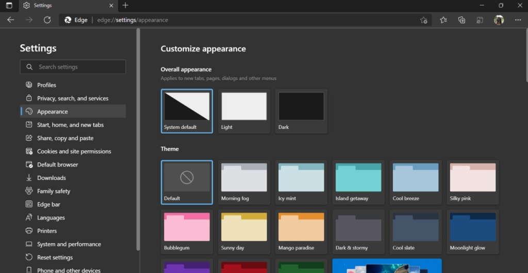The width and height of the screenshot is (528, 273).
Task: Click the Downloads arrow icon
Action: click(29, 178)
